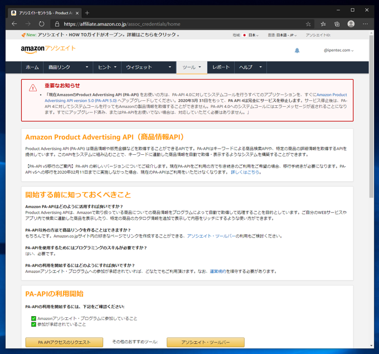Go to the ホーム menu item

(32, 67)
